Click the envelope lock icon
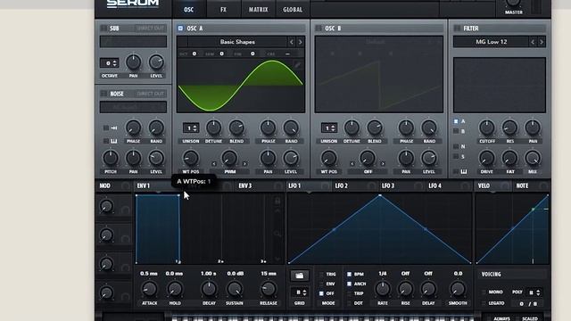571x321 pixels. (x=277, y=201)
